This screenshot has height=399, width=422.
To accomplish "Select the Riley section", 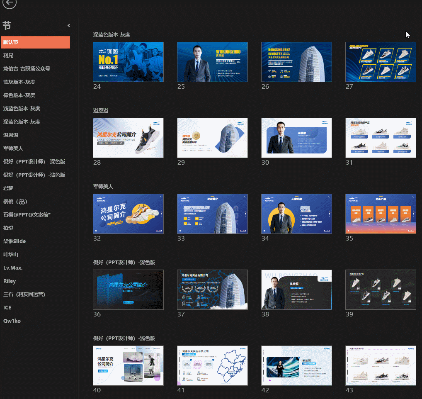I will pyautogui.click(x=10, y=281).
